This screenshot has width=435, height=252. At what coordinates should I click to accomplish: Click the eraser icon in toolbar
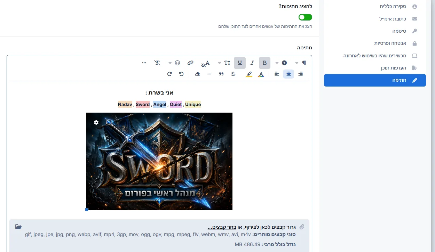[x=197, y=74]
